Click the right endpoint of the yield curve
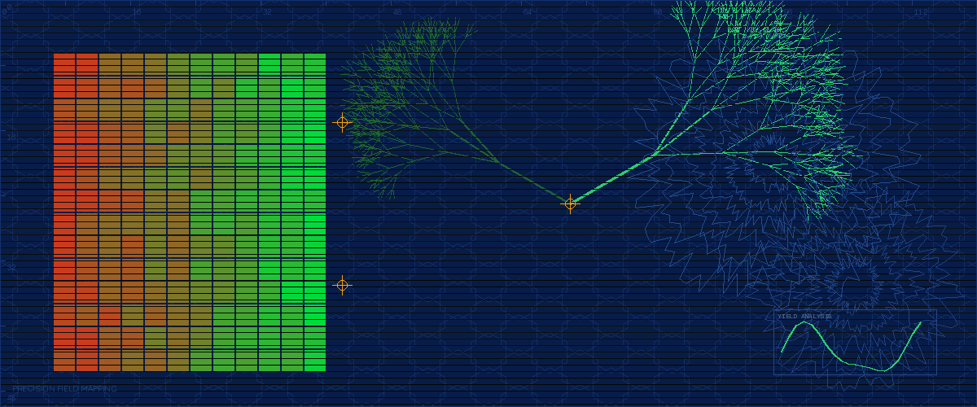Viewport: 977px width, 407px height. [x=921, y=322]
